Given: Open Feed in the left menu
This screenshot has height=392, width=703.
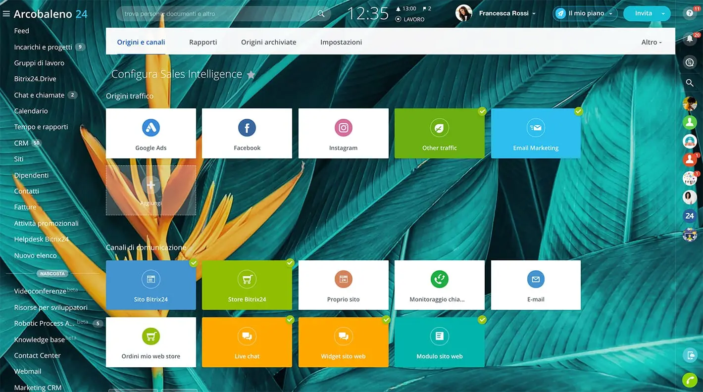Looking at the screenshot, I should tap(22, 31).
